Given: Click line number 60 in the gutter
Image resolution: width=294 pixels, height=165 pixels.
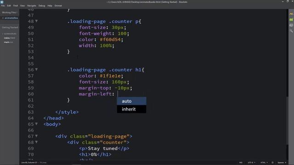Looking at the screenshot, I should (x=31, y=94).
